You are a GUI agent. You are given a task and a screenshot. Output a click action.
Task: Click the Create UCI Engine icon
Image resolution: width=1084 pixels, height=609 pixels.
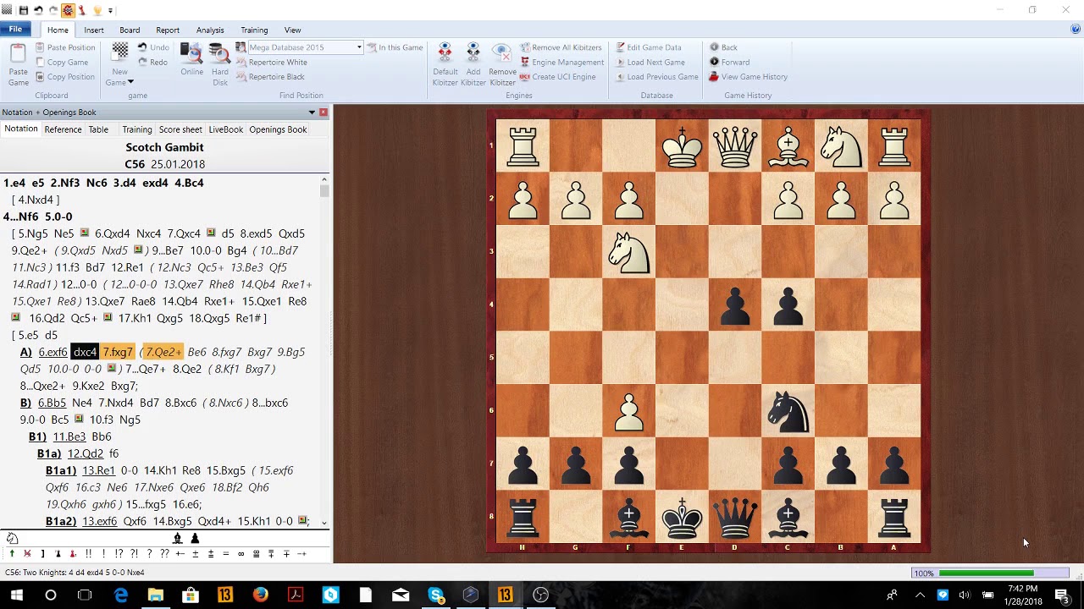tap(524, 76)
